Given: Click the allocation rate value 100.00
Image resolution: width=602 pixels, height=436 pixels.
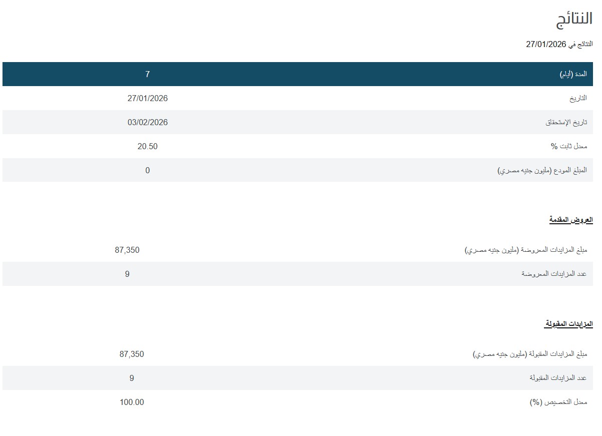Looking at the screenshot, I should [132, 402].
